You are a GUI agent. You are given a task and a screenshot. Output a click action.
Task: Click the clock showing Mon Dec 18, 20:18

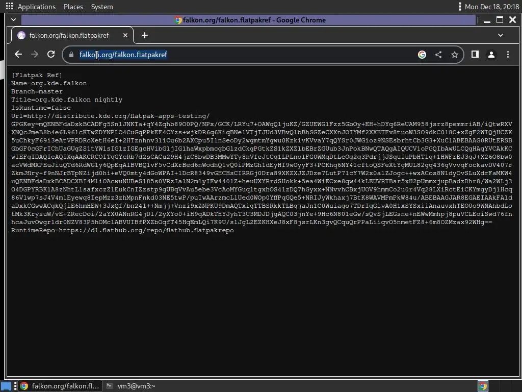click(x=492, y=7)
